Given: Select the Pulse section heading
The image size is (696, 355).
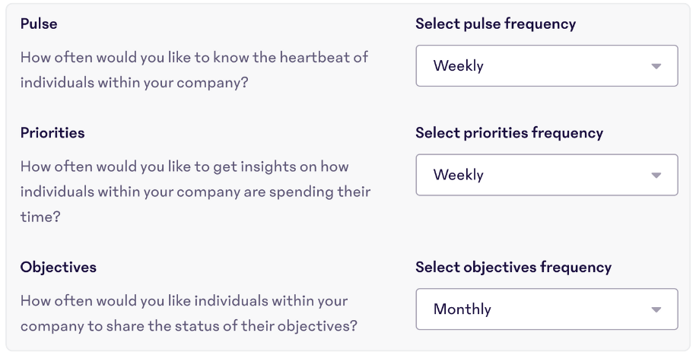Looking at the screenshot, I should 39,24.
